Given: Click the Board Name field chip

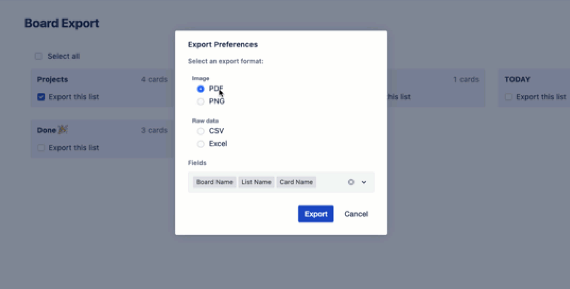Looking at the screenshot, I should point(215,182).
